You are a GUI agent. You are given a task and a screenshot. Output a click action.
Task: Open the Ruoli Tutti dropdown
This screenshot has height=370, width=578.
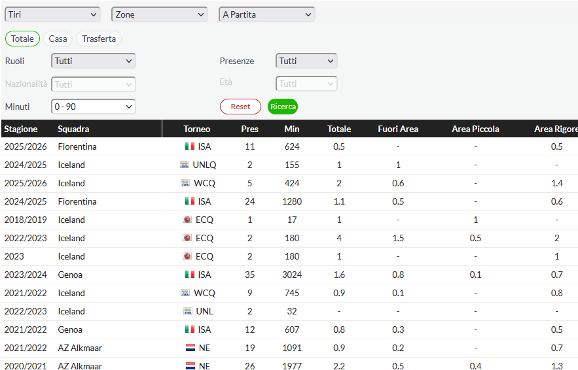coord(93,61)
